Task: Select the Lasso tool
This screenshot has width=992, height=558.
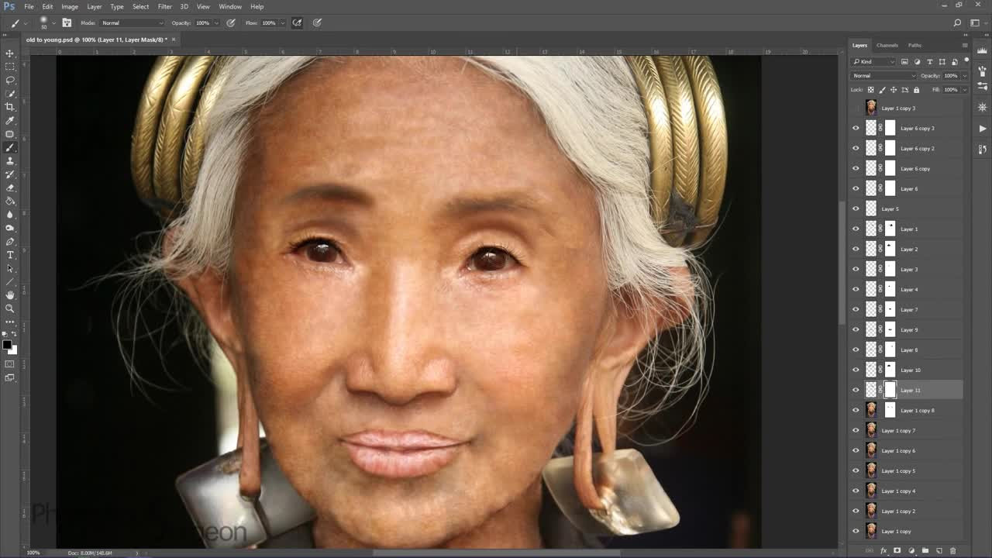Action: click(x=10, y=81)
